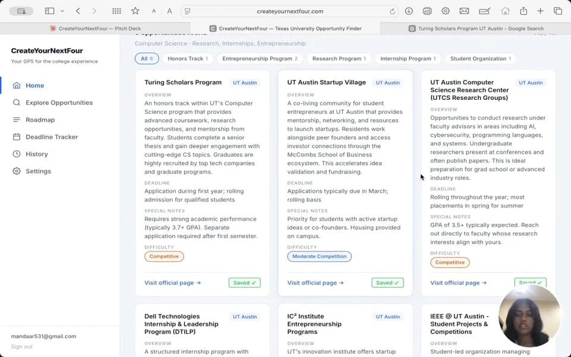Filter by Internship Program chip
Viewport: 571px width, 357px height.
pyautogui.click(x=408, y=59)
